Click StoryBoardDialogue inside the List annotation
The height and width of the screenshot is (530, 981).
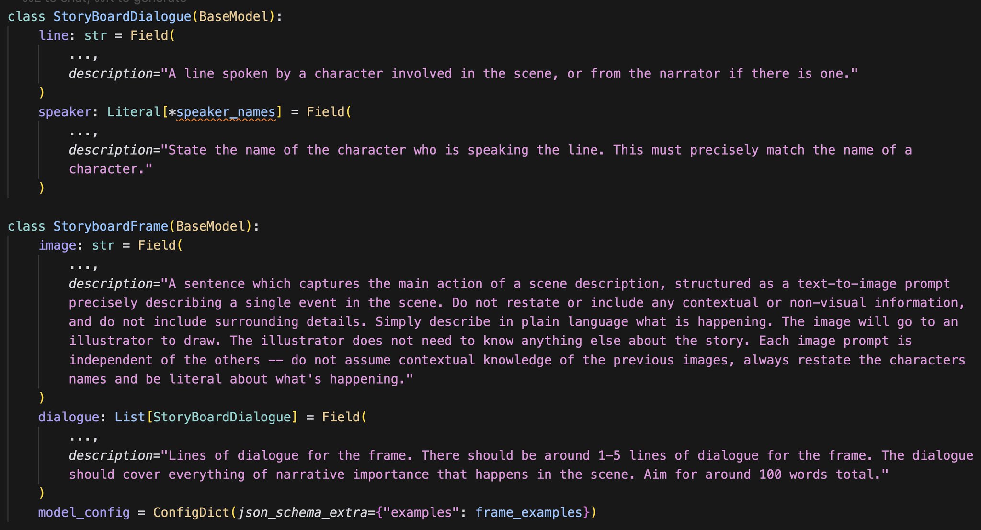pyautogui.click(x=222, y=417)
